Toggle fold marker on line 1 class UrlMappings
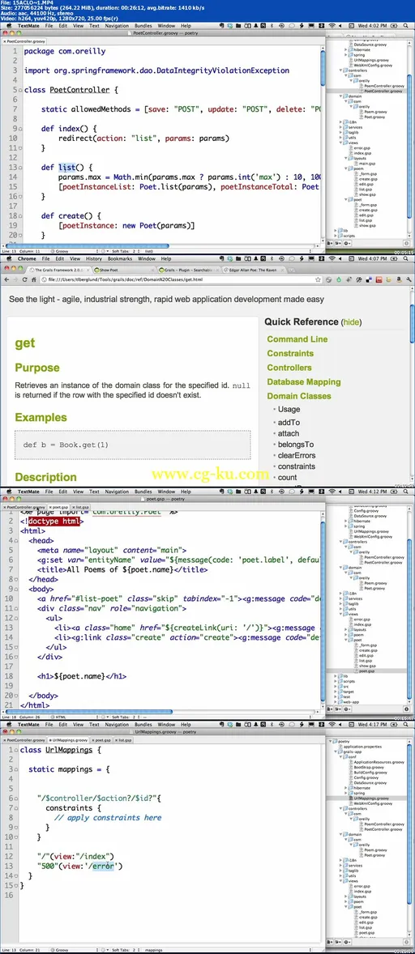This screenshot has width=415, height=954. (16, 750)
